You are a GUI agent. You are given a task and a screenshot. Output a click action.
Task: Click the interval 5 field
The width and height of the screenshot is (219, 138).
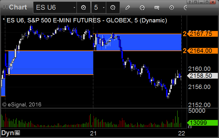point(99,7)
